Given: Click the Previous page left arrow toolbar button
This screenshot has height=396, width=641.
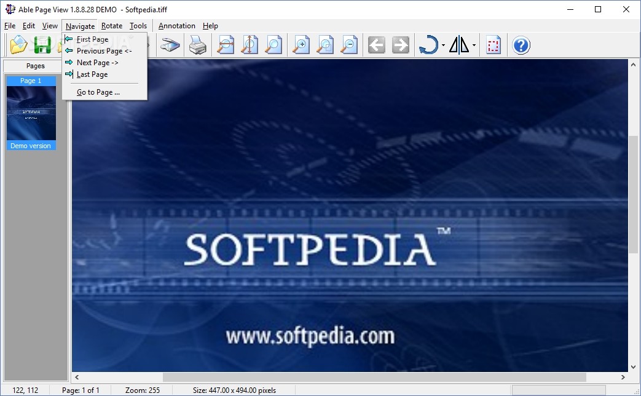Looking at the screenshot, I should [x=377, y=45].
